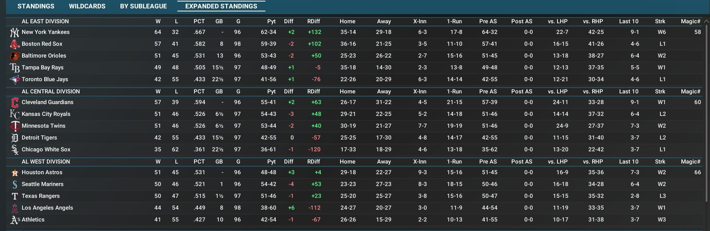Switch to the Standings tab
Image resolution: width=710 pixels, height=231 pixels.
click(36, 6)
